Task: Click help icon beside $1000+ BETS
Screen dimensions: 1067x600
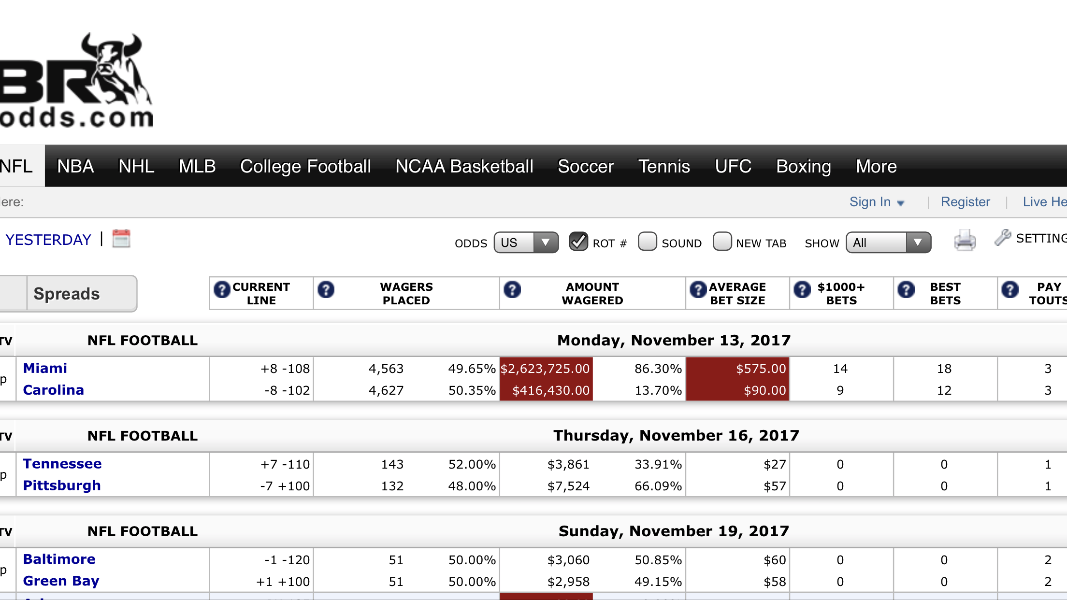Action: click(x=802, y=290)
